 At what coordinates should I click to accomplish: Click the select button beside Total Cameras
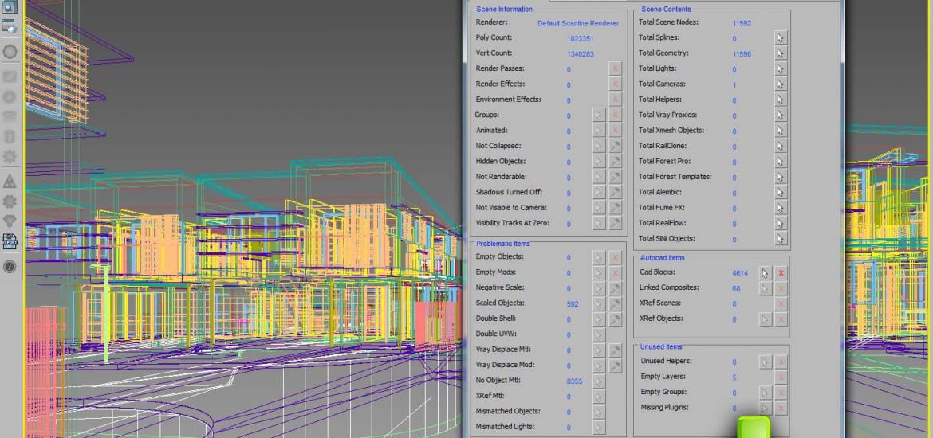[780, 84]
